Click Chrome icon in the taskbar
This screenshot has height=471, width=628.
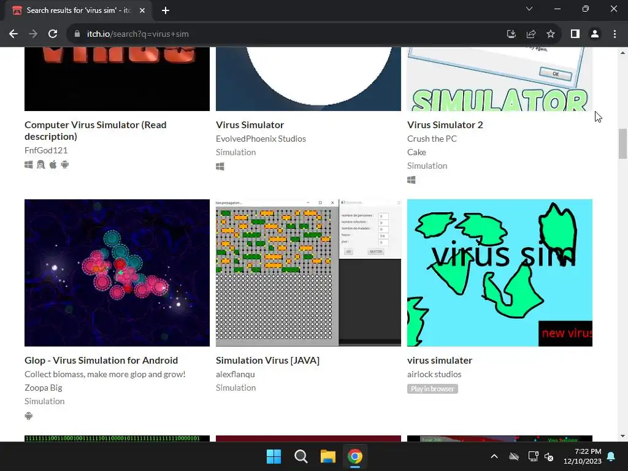click(x=355, y=456)
